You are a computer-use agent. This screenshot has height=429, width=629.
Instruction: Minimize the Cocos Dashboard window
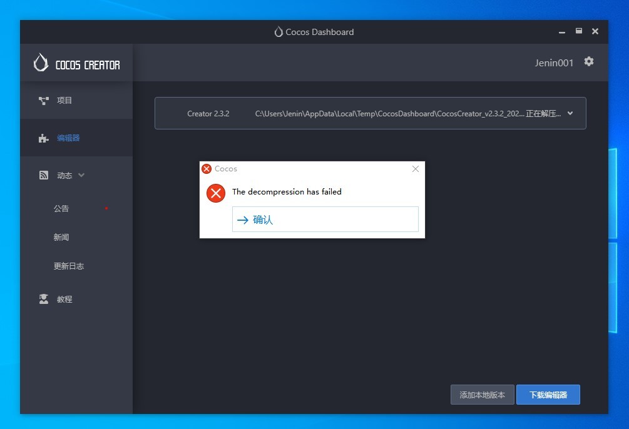click(x=562, y=32)
